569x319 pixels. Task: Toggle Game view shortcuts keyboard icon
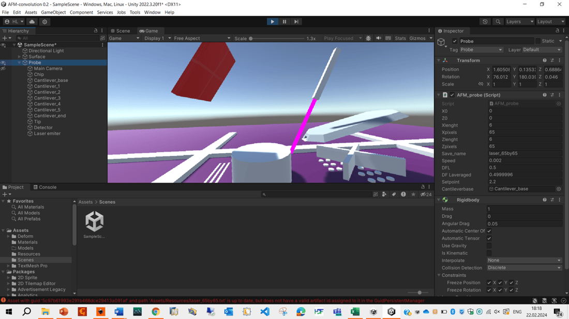click(x=388, y=38)
